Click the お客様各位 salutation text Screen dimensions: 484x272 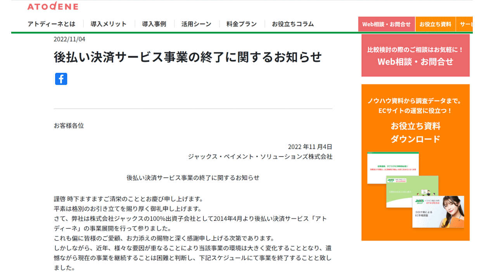click(x=69, y=126)
